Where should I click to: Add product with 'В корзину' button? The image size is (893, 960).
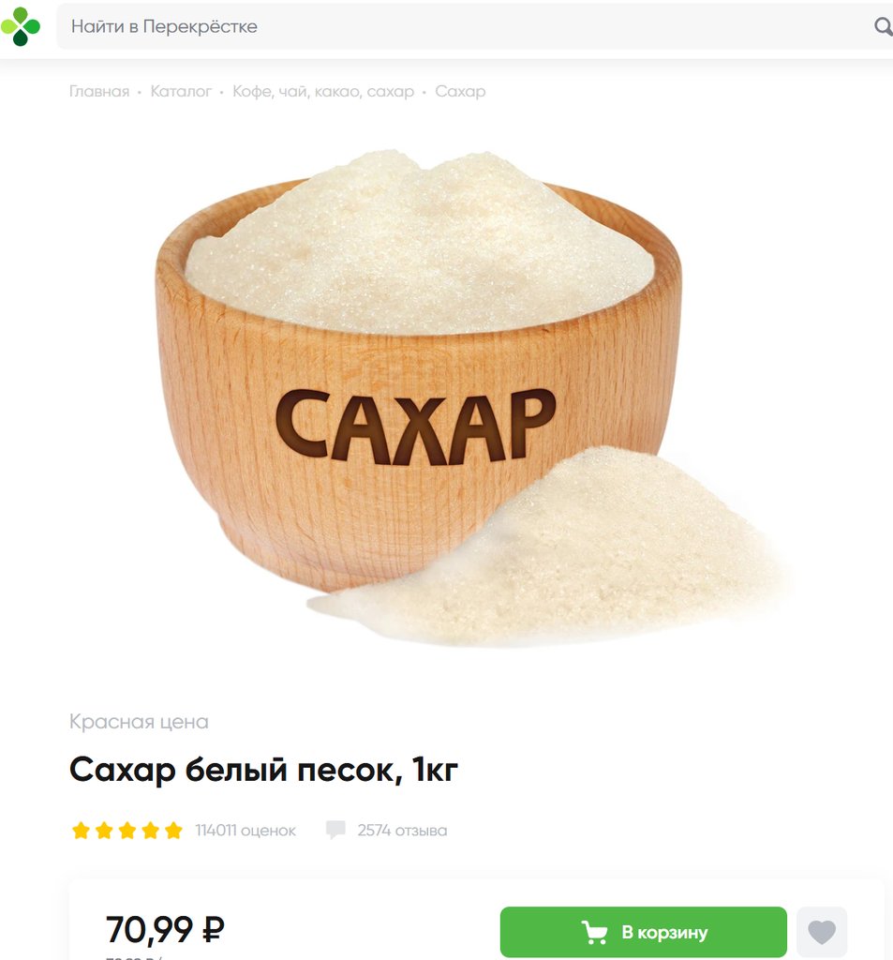click(643, 932)
